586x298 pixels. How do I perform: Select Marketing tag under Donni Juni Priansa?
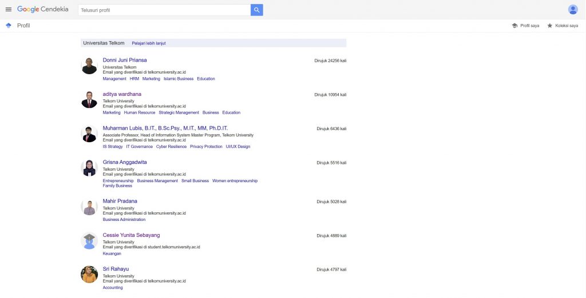pos(151,79)
